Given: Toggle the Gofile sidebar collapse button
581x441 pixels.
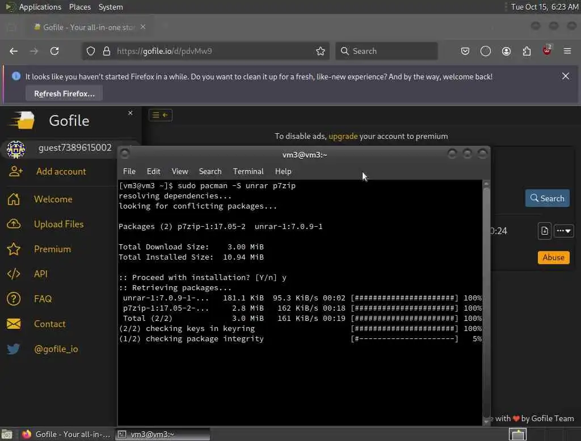Looking at the screenshot, I should (x=161, y=115).
